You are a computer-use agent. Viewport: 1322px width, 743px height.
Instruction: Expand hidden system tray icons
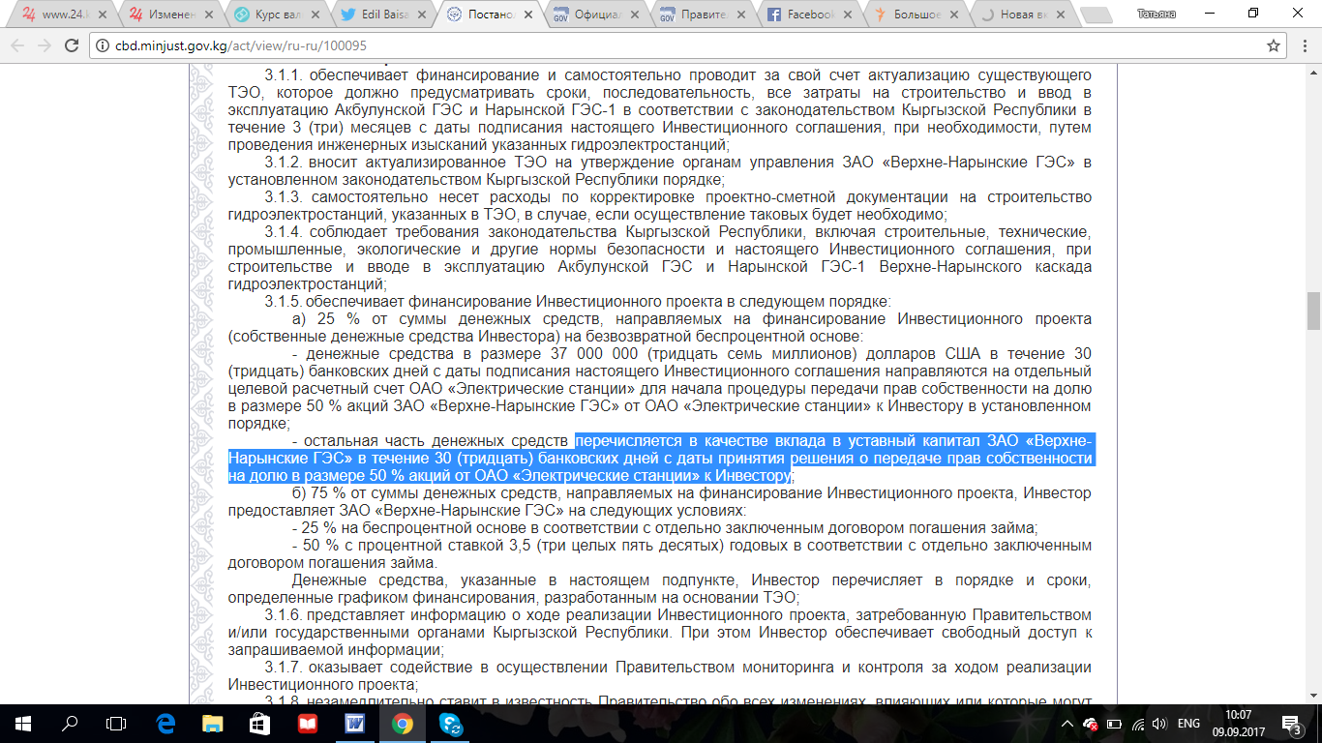pos(1067,724)
